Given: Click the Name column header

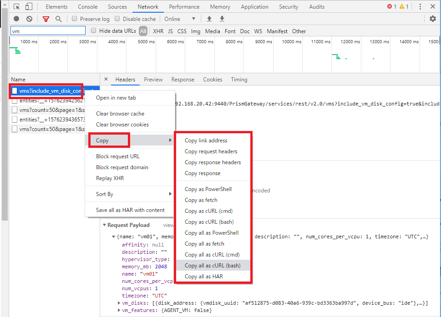Looking at the screenshot, I should coord(18,80).
